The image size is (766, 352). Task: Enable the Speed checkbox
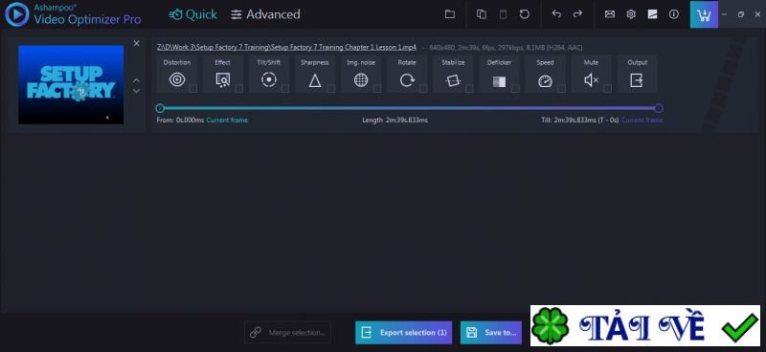pos(561,88)
